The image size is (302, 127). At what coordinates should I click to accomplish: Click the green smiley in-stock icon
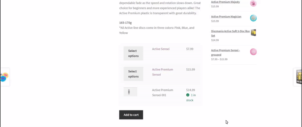tap(188, 95)
